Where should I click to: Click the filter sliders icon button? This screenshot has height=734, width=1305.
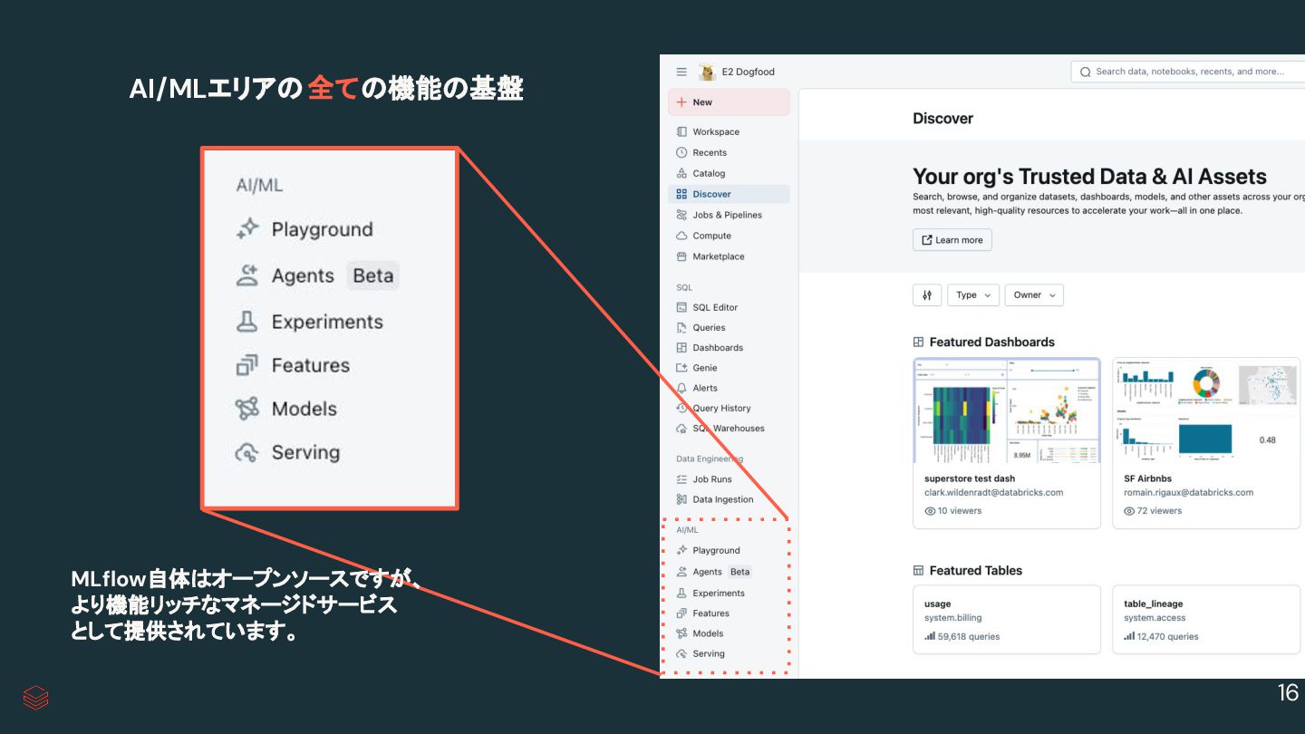pyautogui.click(x=926, y=295)
